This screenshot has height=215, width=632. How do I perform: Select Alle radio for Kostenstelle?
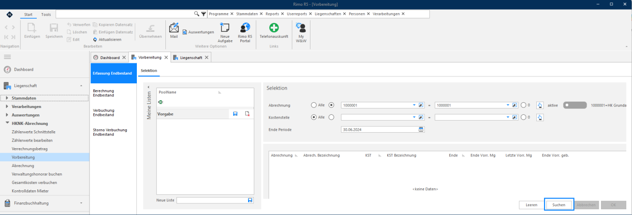315,117
